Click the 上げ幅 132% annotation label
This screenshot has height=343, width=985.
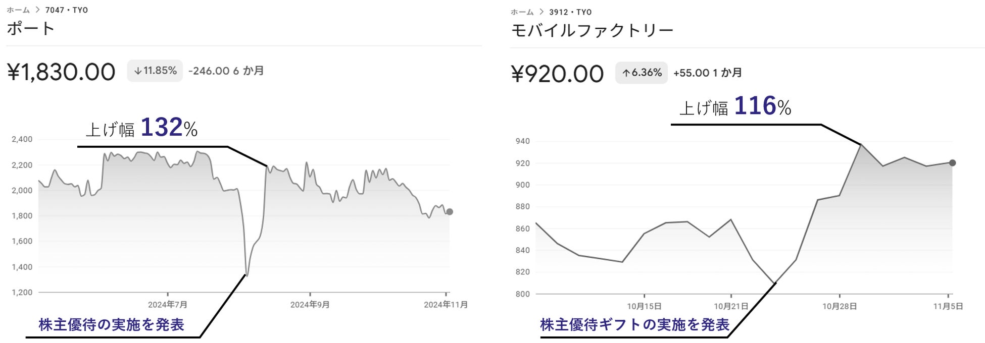point(141,128)
